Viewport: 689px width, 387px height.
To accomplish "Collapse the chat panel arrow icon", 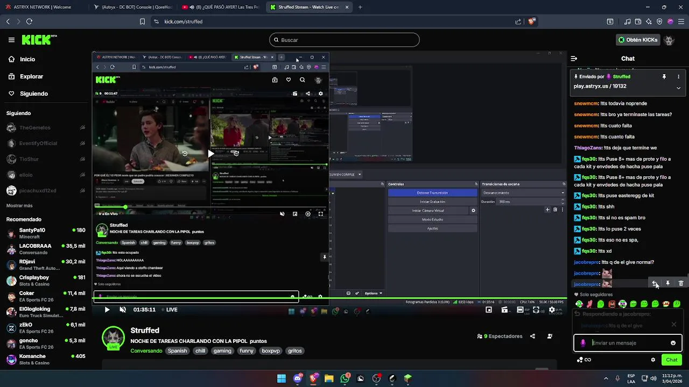I will (574, 59).
